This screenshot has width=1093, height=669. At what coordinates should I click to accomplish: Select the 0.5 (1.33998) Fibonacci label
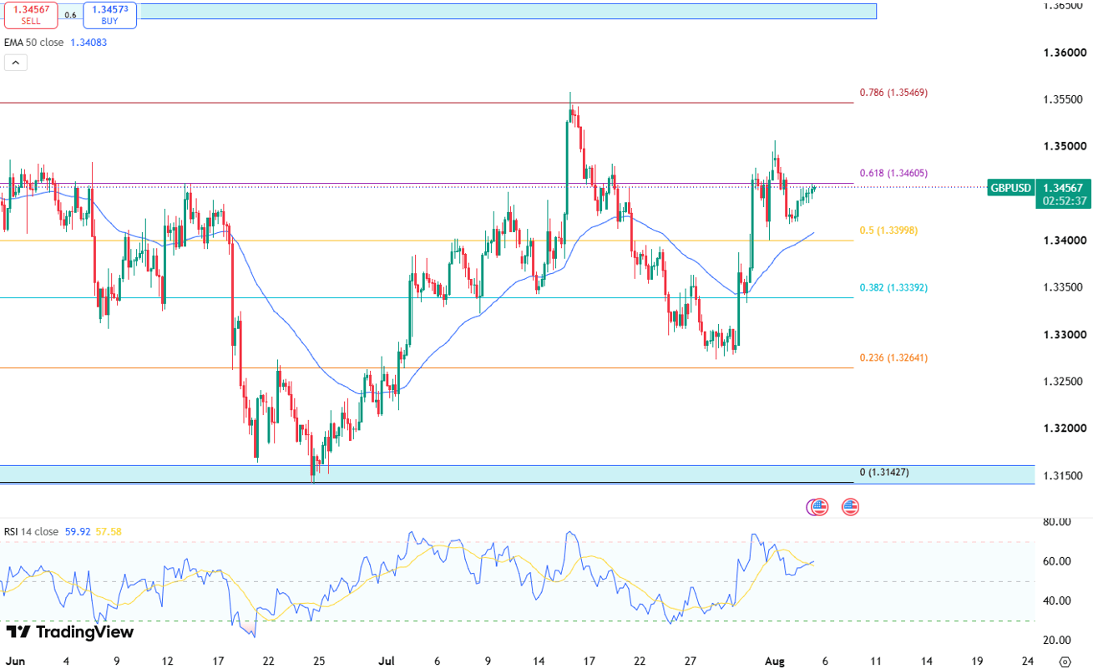tap(888, 230)
